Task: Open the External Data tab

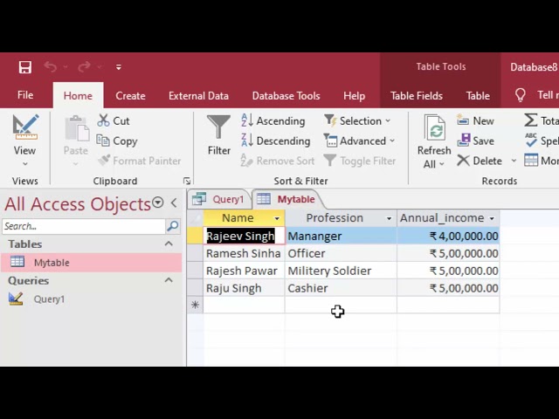Action: (x=198, y=96)
